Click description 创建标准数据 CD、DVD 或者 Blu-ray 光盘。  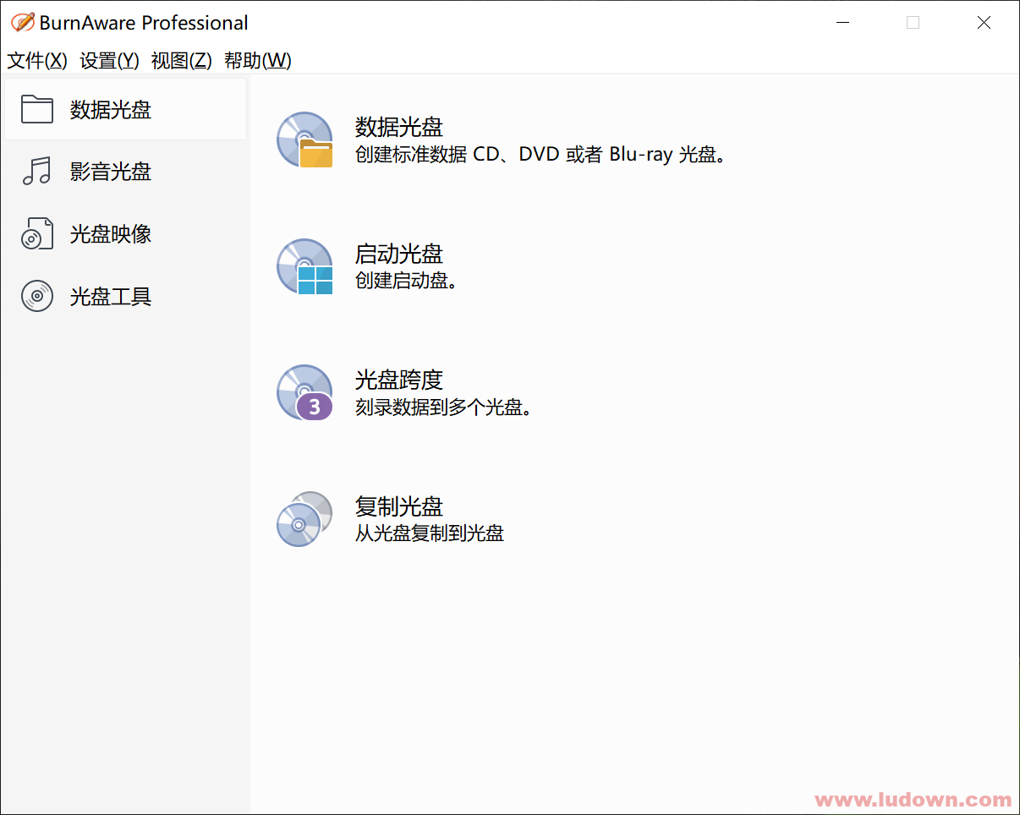click(x=541, y=154)
